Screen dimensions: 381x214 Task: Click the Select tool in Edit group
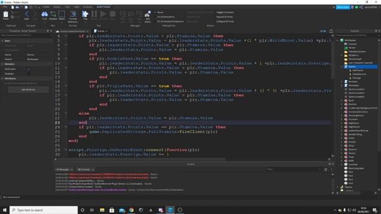[62, 15]
